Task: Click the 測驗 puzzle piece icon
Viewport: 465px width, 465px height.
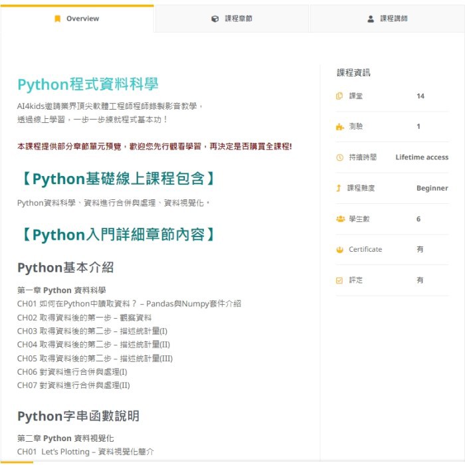Action: (339, 127)
